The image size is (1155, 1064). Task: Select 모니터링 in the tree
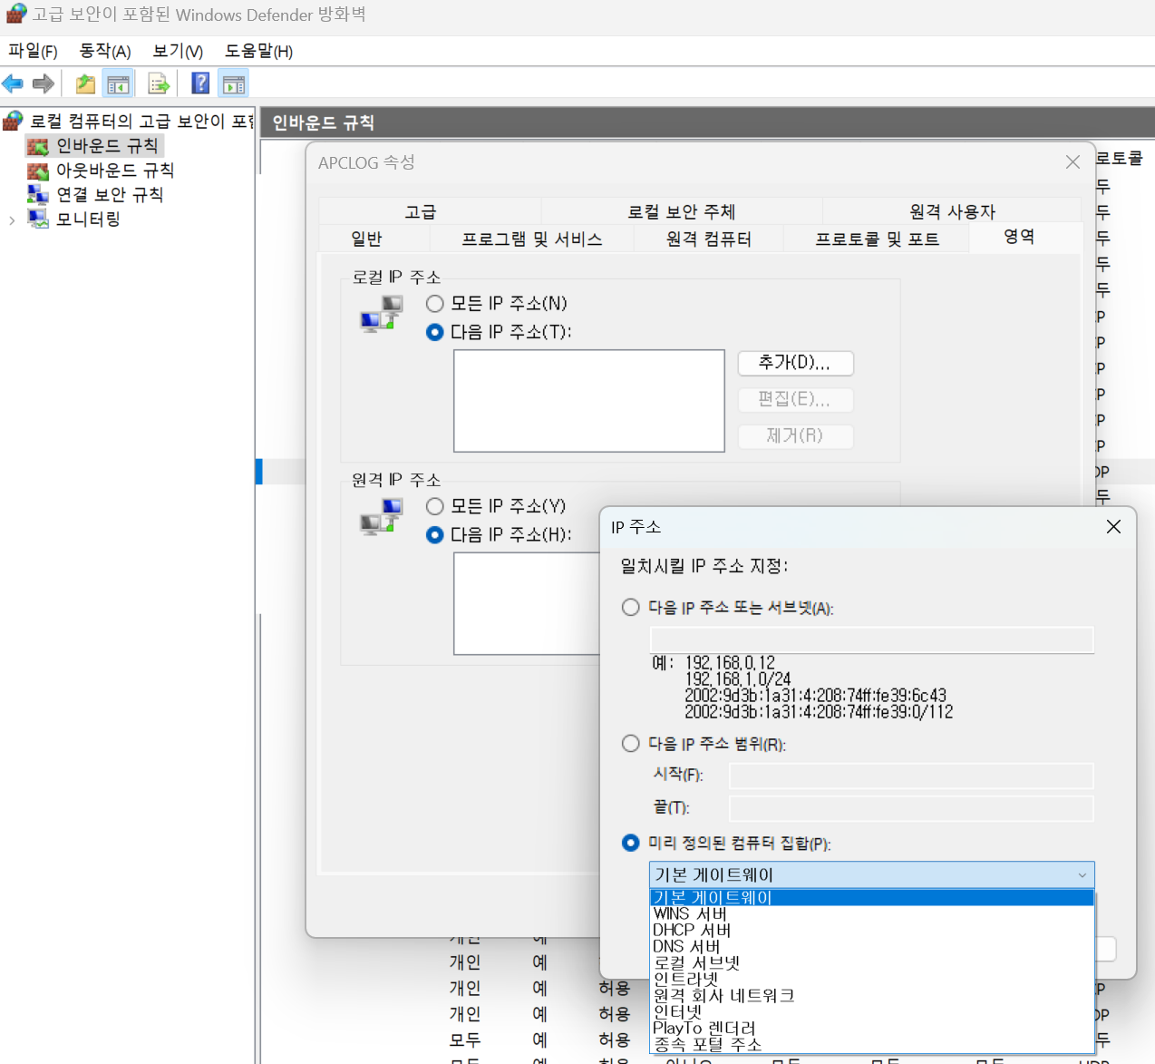pyautogui.click(x=88, y=220)
